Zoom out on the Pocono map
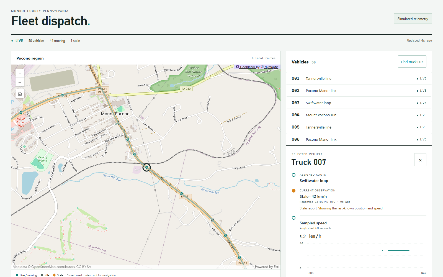This screenshot has height=277, width=443. point(20,82)
